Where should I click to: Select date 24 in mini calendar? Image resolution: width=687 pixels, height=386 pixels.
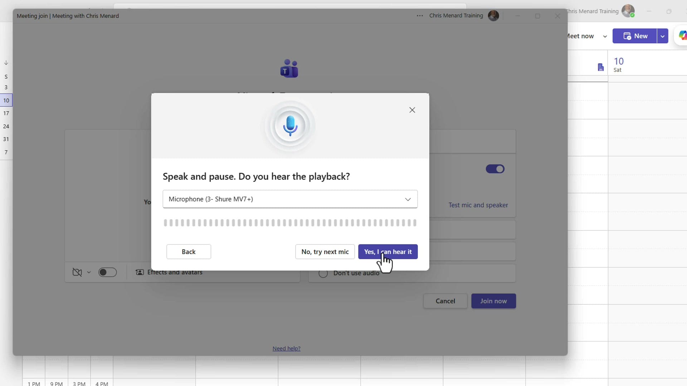point(6,126)
